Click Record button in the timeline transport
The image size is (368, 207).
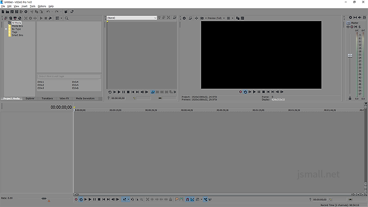tap(76, 199)
